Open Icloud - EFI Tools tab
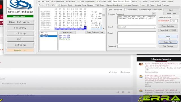The width and height of the screenshot is (181, 102). [140, 1]
